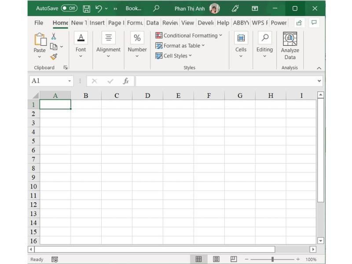Click the Save icon in quick access toolbar
The height and width of the screenshot is (264, 352).
86,8
